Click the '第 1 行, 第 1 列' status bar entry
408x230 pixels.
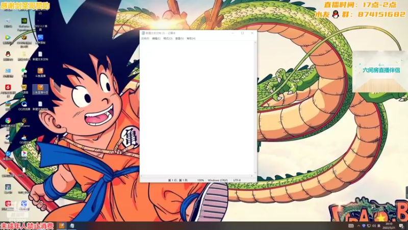pyautogui.click(x=177, y=180)
